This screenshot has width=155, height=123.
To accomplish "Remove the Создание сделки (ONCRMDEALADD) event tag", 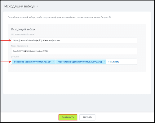I will 54,62.
